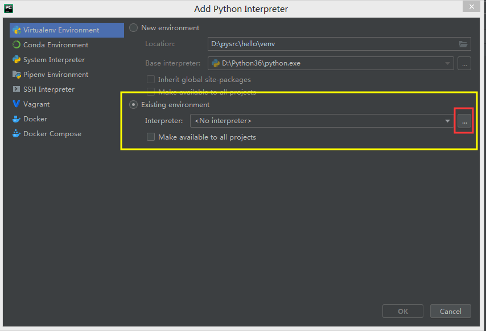The width and height of the screenshot is (486, 331).
Task: Select the Existing environment radio button
Action: tap(134, 105)
